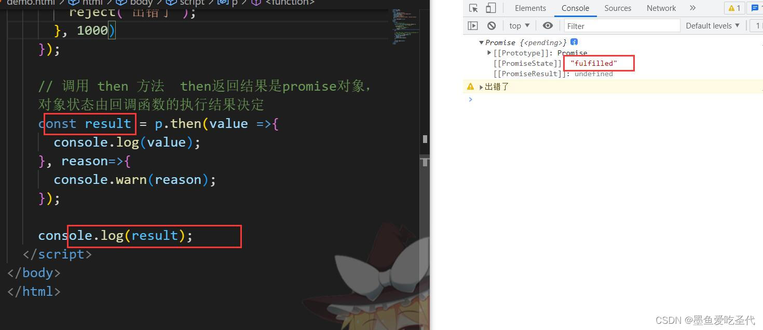The image size is (763, 330).
Task: Click the p breadcrumb in editor path
Action: [x=228, y=3]
